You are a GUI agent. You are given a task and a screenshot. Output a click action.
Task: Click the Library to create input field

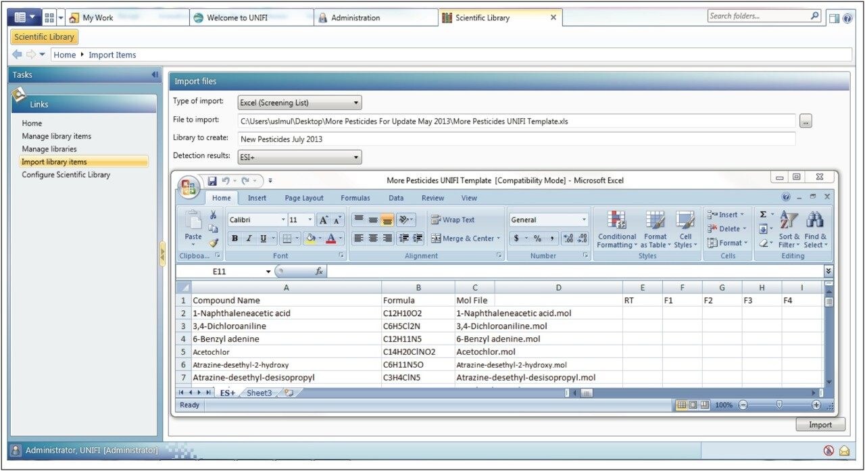[517, 139]
